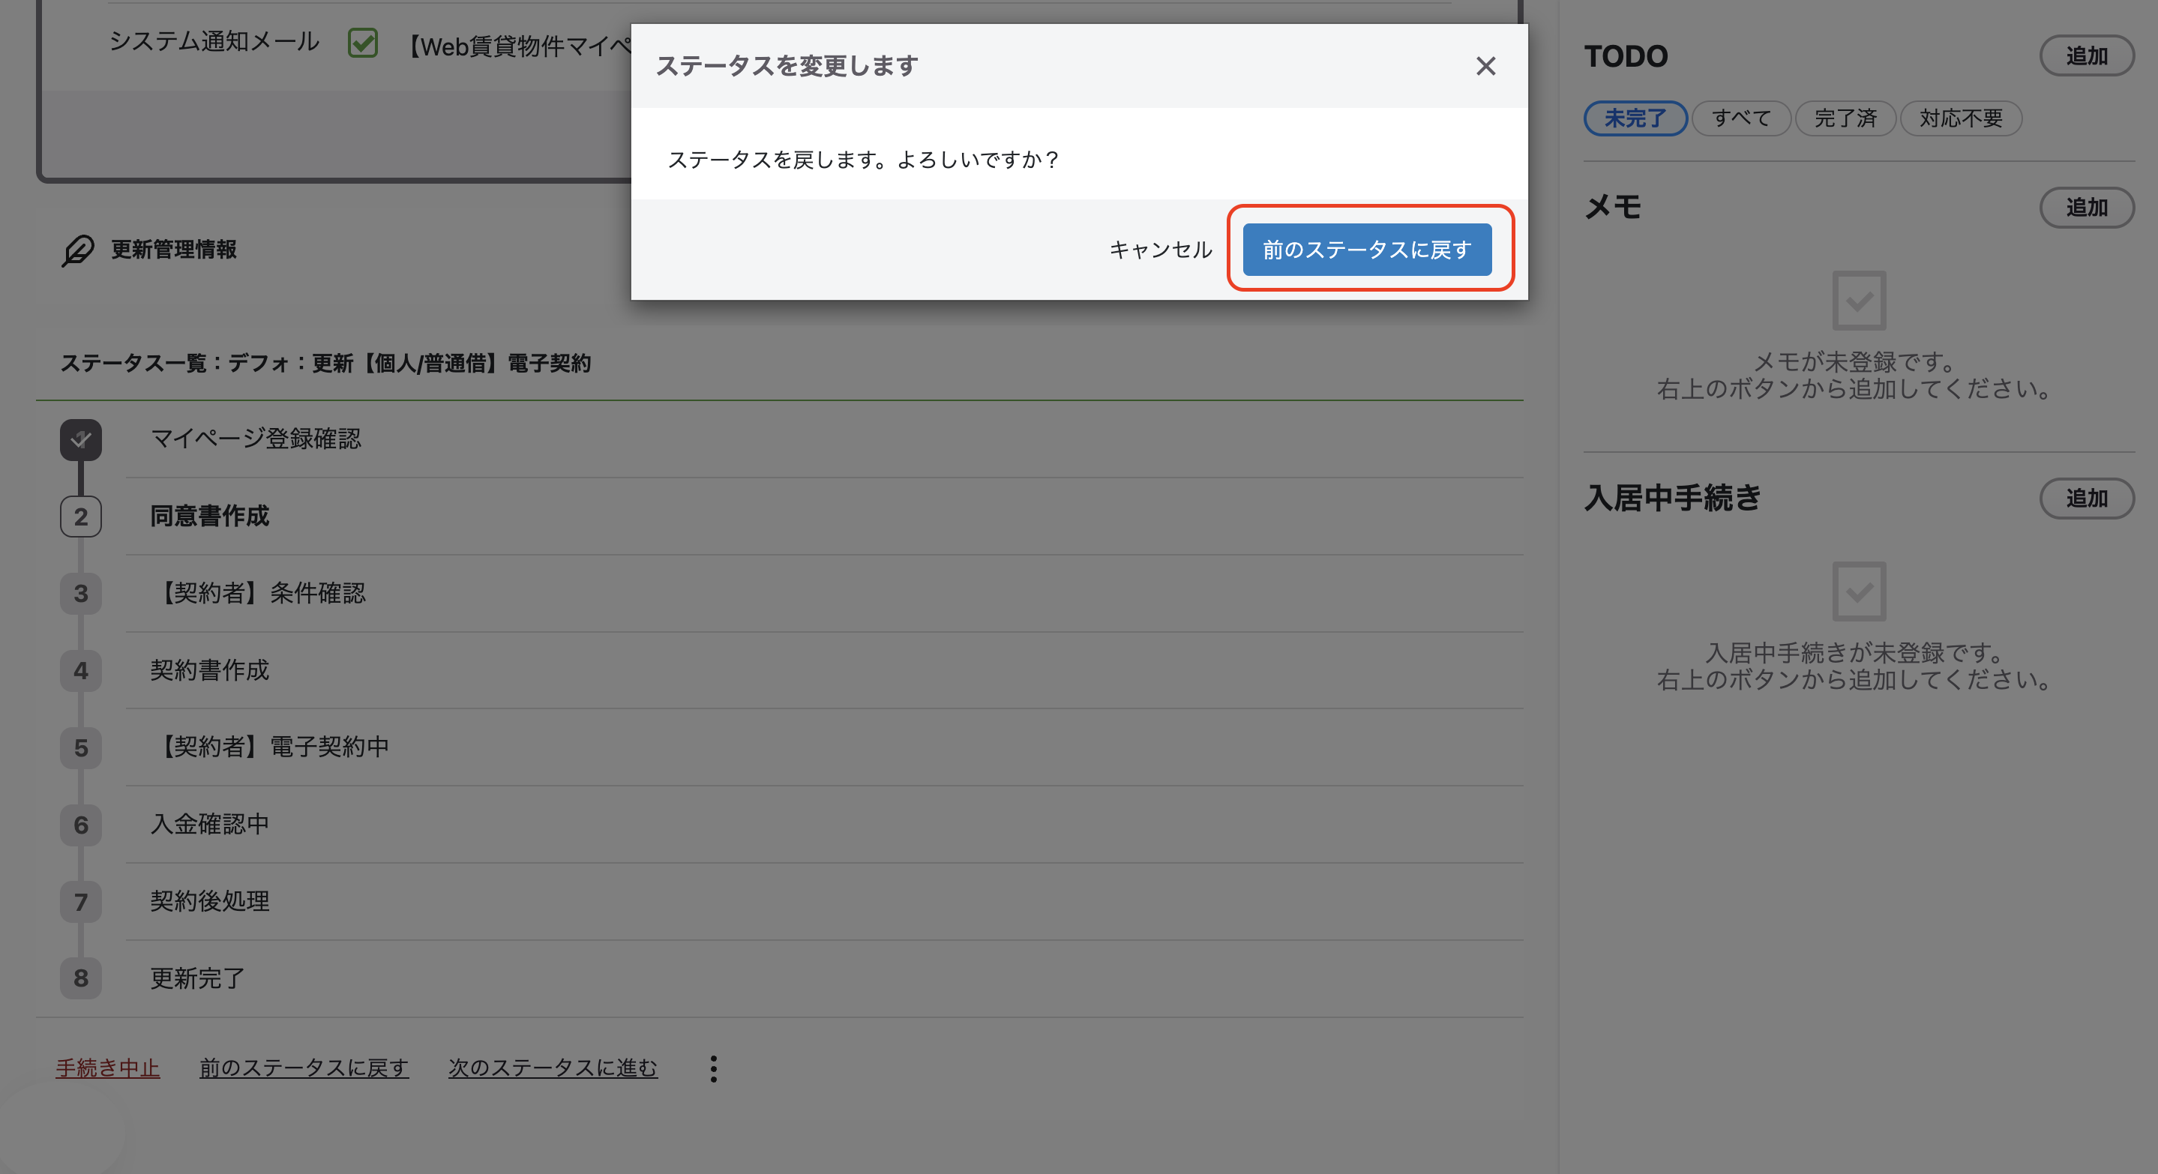The width and height of the screenshot is (2158, 1174).
Task: Click the 【Web賃貸物件マイペ… mail label
Action: coord(517,46)
